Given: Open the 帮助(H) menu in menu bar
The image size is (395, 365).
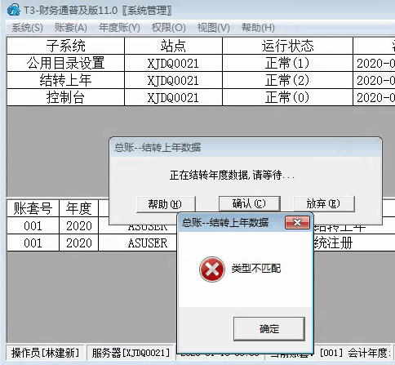Looking at the screenshot, I should tap(258, 28).
